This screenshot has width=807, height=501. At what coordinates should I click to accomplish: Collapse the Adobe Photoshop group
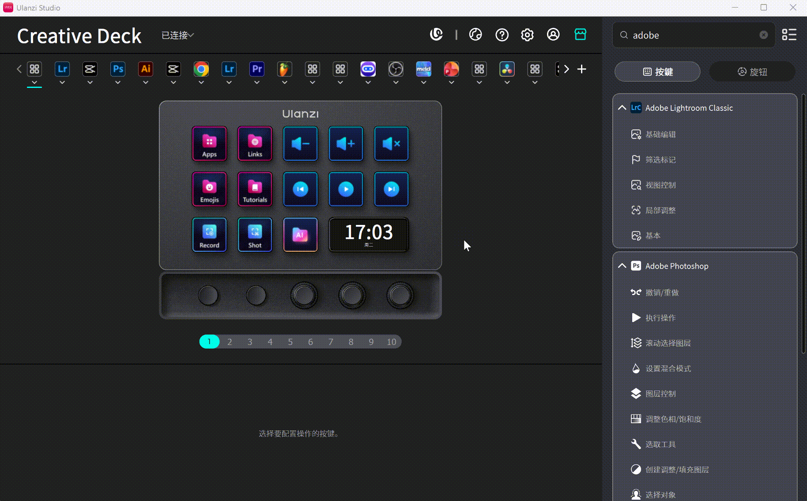[622, 266]
